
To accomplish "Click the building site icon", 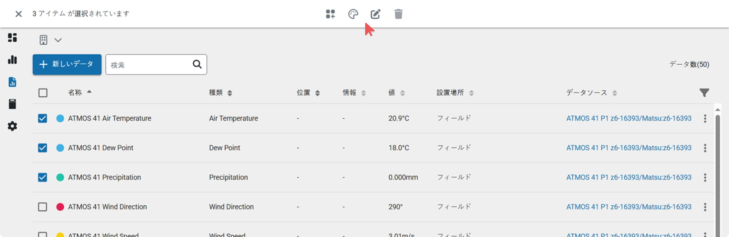I will (43, 40).
